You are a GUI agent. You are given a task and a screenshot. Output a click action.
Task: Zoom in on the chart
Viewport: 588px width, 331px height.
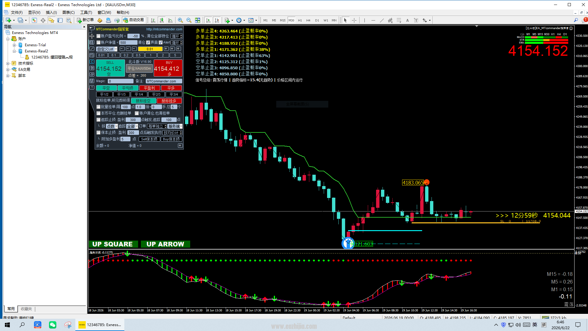pos(180,20)
